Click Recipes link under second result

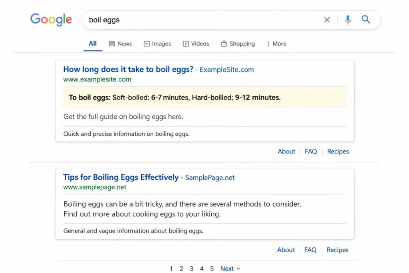[338, 250]
